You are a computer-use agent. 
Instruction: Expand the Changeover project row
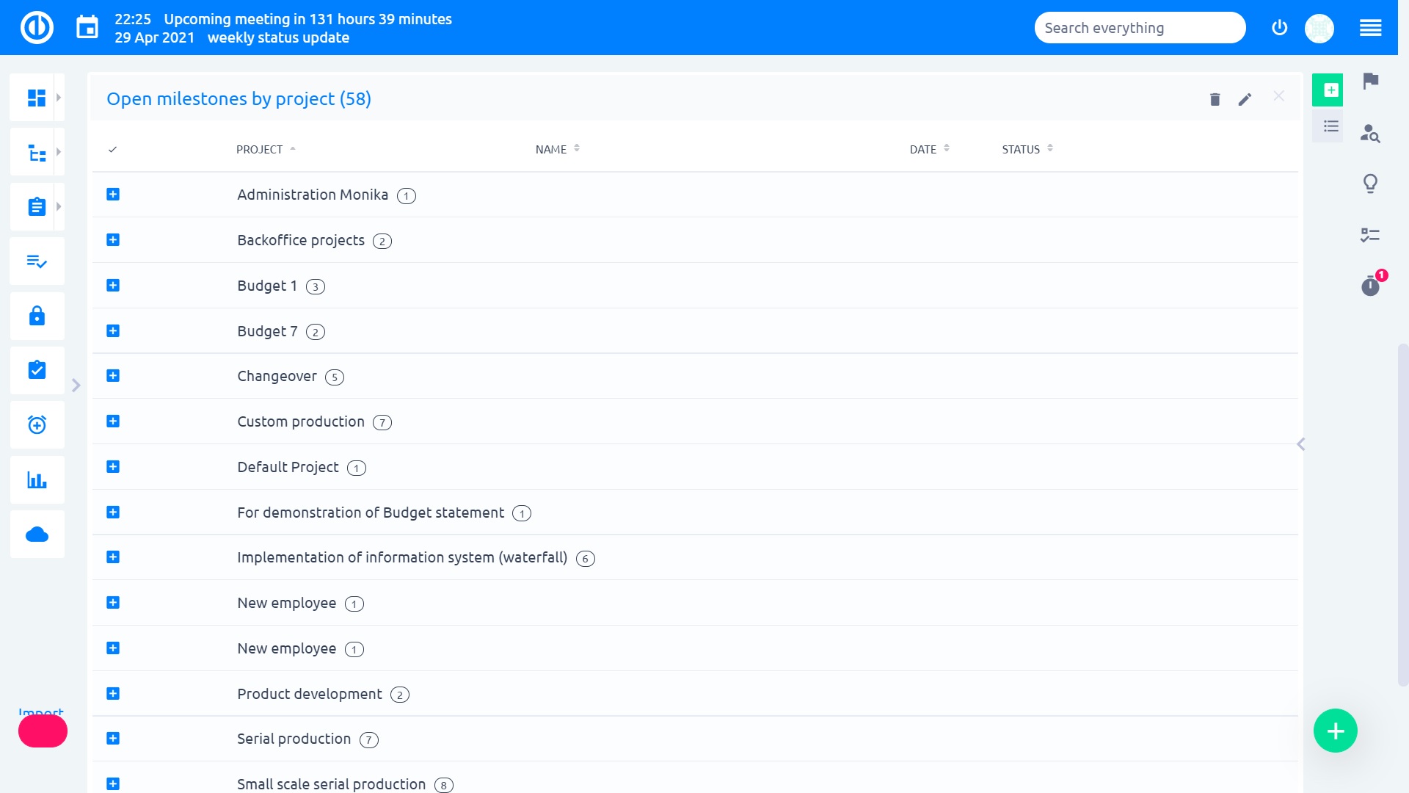[x=113, y=376]
